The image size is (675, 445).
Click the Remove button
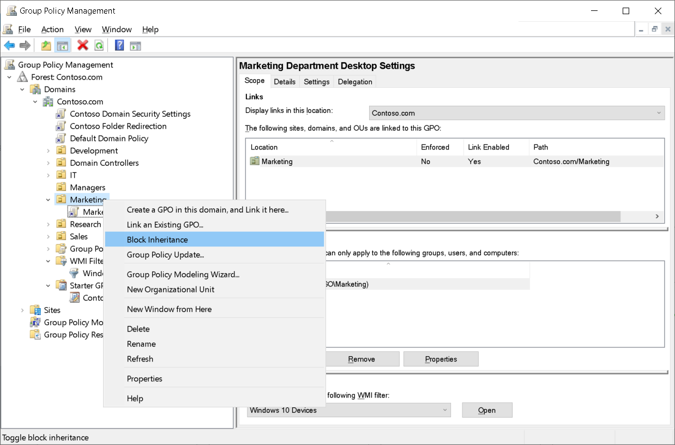pyautogui.click(x=362, y=358)
